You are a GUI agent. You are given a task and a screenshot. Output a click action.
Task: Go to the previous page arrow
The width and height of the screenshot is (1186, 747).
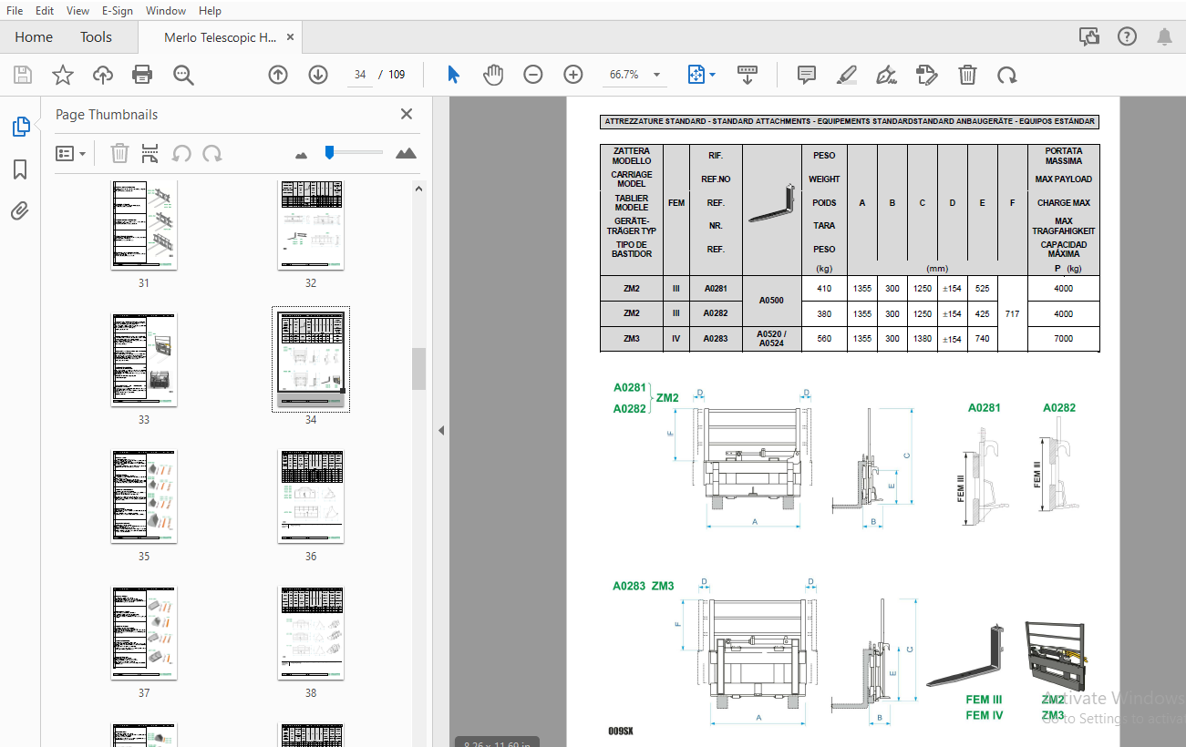[x=278, y=75]
